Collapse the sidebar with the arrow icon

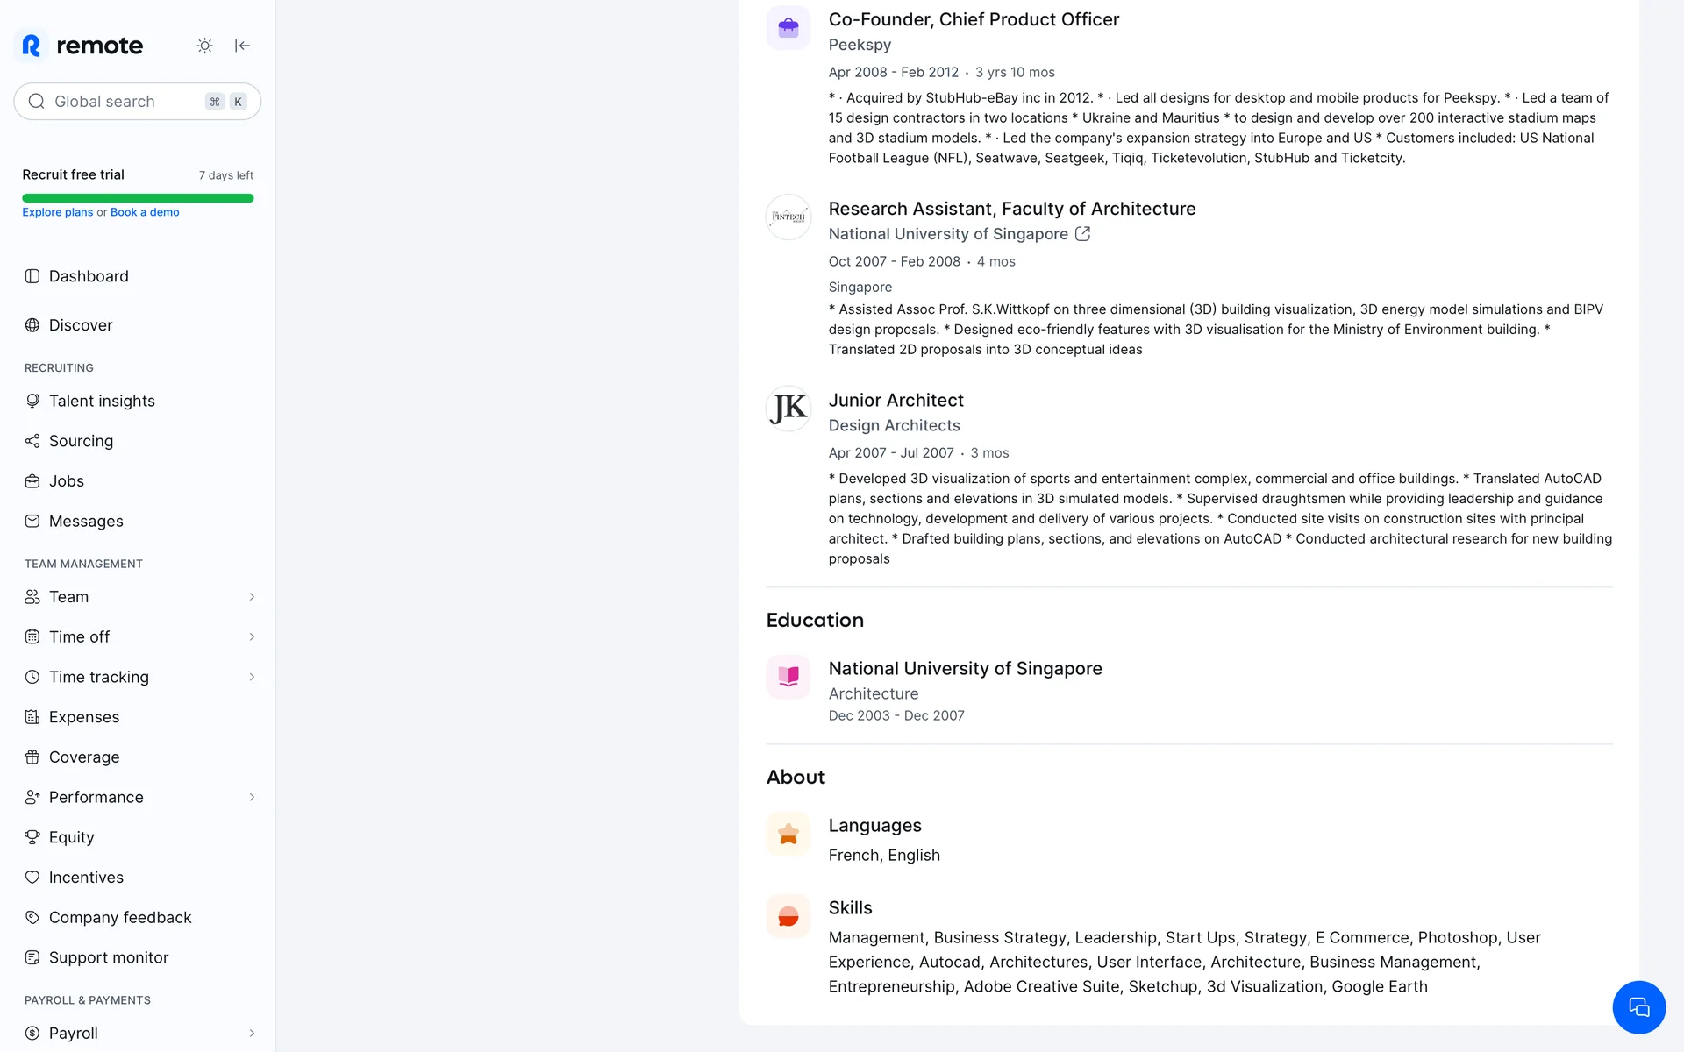pos(243,46)
